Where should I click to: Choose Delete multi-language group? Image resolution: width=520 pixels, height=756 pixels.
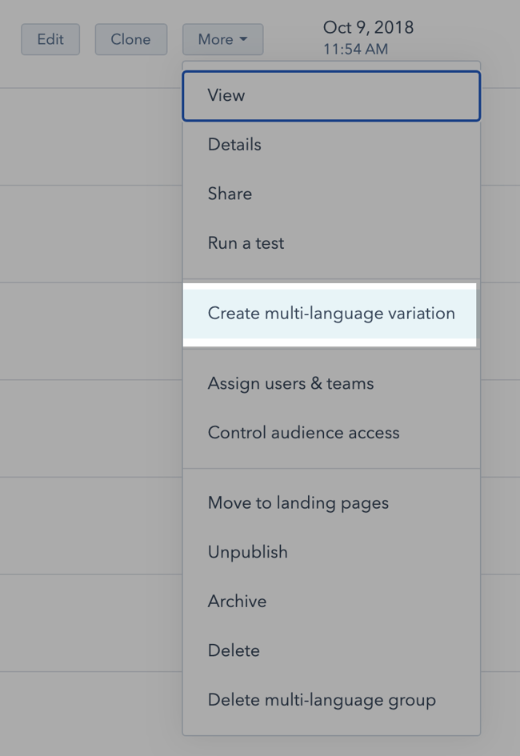click(331, 700)
